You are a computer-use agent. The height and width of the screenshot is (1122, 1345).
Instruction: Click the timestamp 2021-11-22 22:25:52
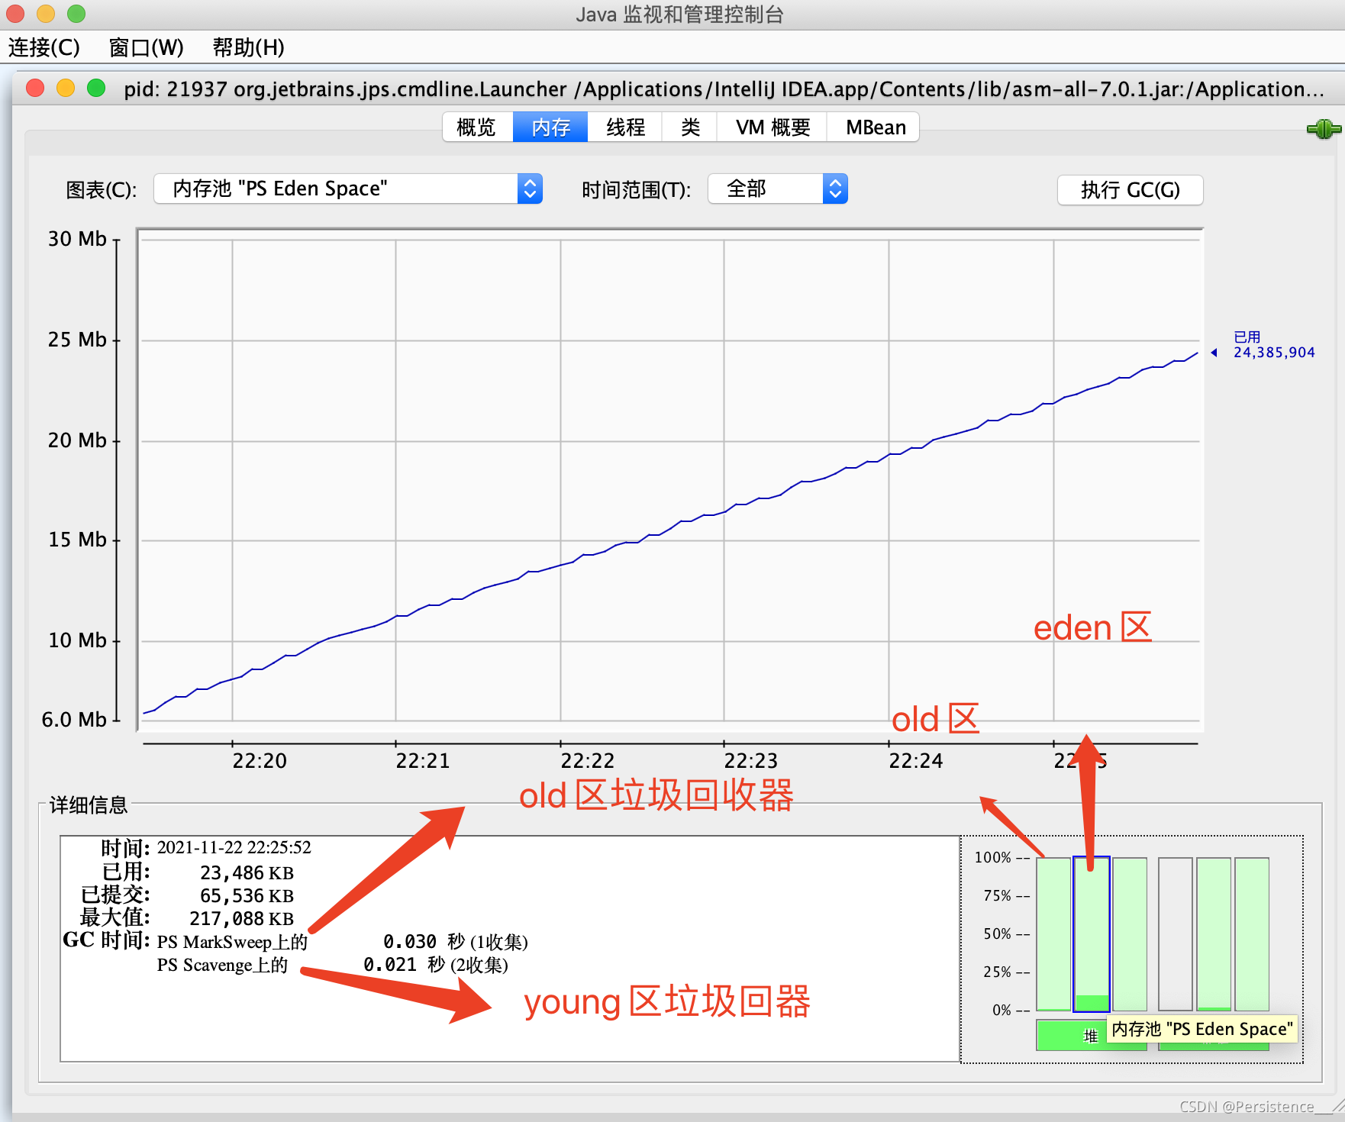click(234, 847)
